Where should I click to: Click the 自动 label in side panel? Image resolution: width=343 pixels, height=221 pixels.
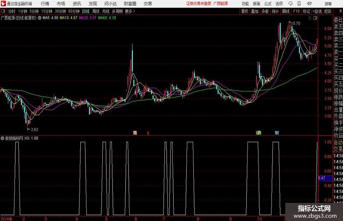[x=338, y=143]
